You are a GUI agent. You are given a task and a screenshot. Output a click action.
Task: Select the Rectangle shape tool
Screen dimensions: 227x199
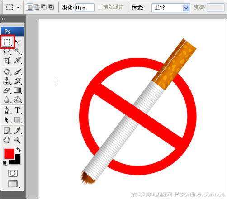[x=18, y=120]
